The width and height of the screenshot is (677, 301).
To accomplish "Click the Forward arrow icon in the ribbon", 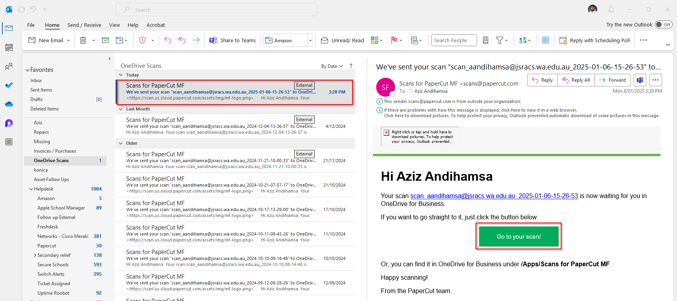I will (196, 40).
